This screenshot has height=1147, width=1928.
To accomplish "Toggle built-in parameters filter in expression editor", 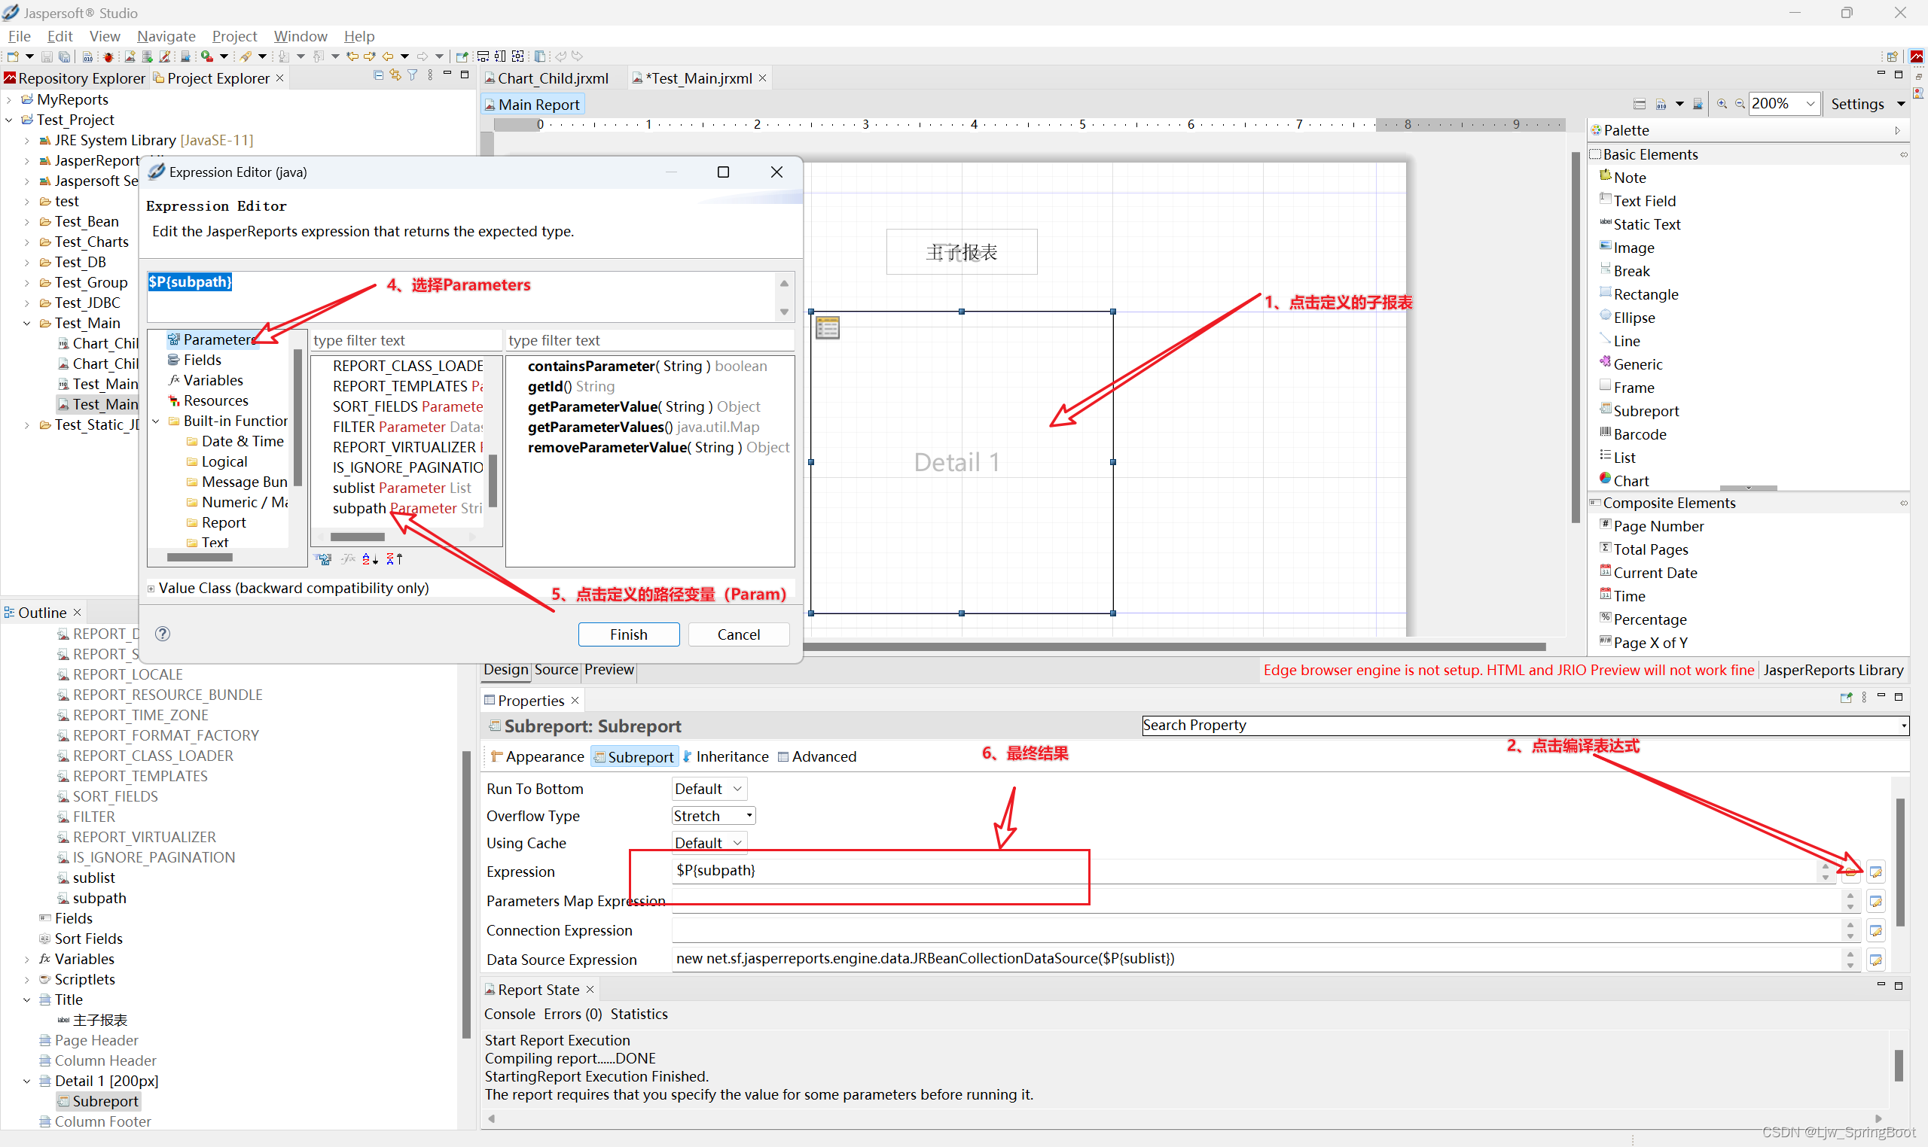I will 323,558.
